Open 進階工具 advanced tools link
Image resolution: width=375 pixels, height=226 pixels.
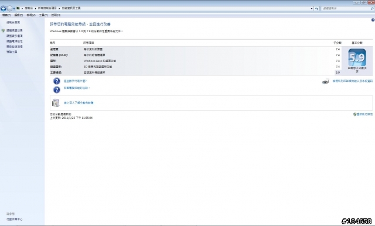12,52
